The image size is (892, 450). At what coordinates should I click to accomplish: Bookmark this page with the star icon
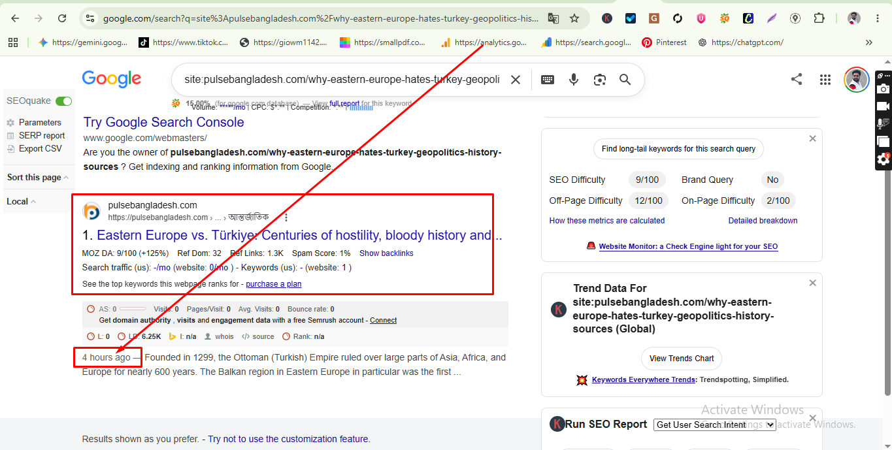coord(574,18)
